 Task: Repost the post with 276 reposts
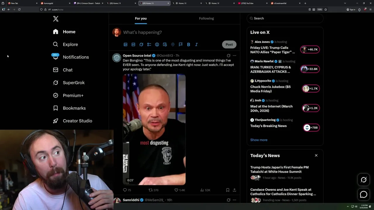coord(153,190)
